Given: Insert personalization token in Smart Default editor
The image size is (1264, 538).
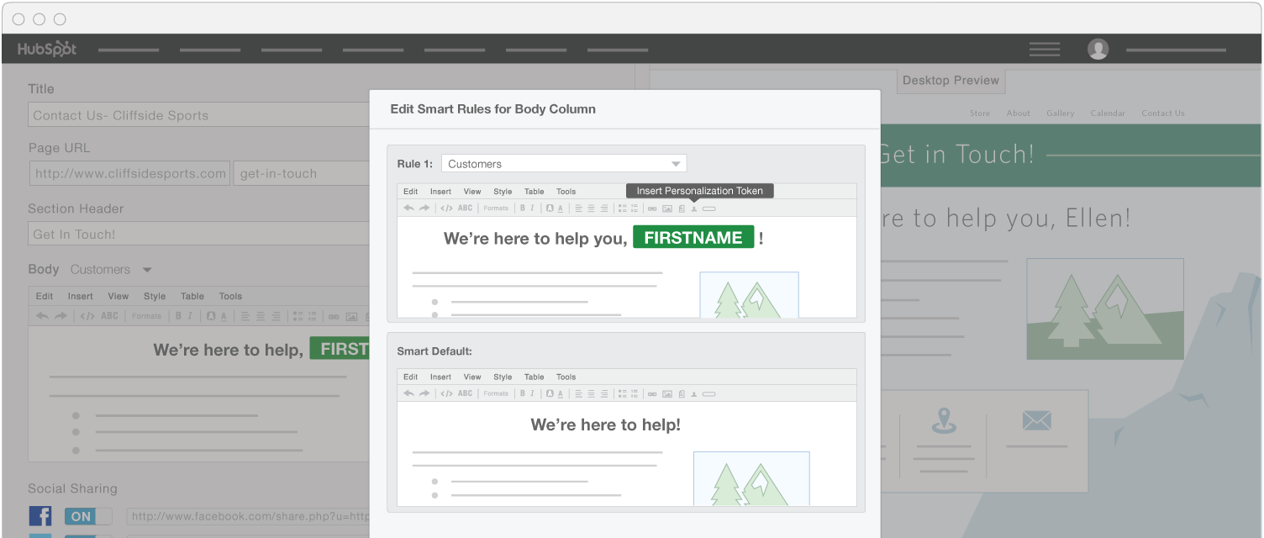Looking at the screenshot, I should click(694, 393).
